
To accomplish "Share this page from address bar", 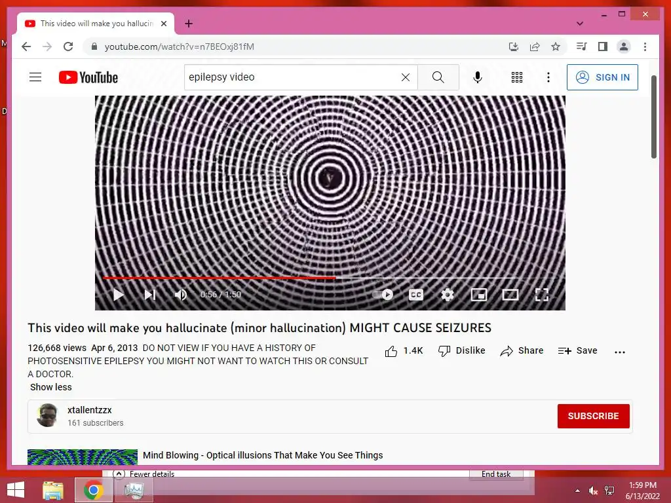I will (535, 47).
